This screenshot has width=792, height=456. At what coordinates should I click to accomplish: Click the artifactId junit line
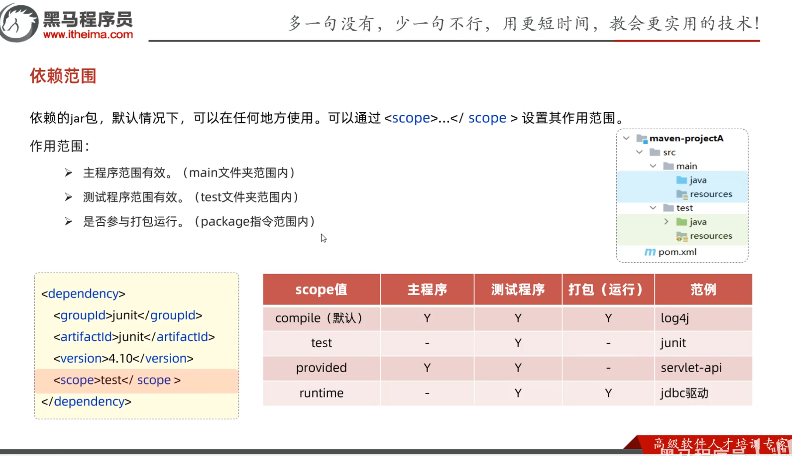point(134,337)
